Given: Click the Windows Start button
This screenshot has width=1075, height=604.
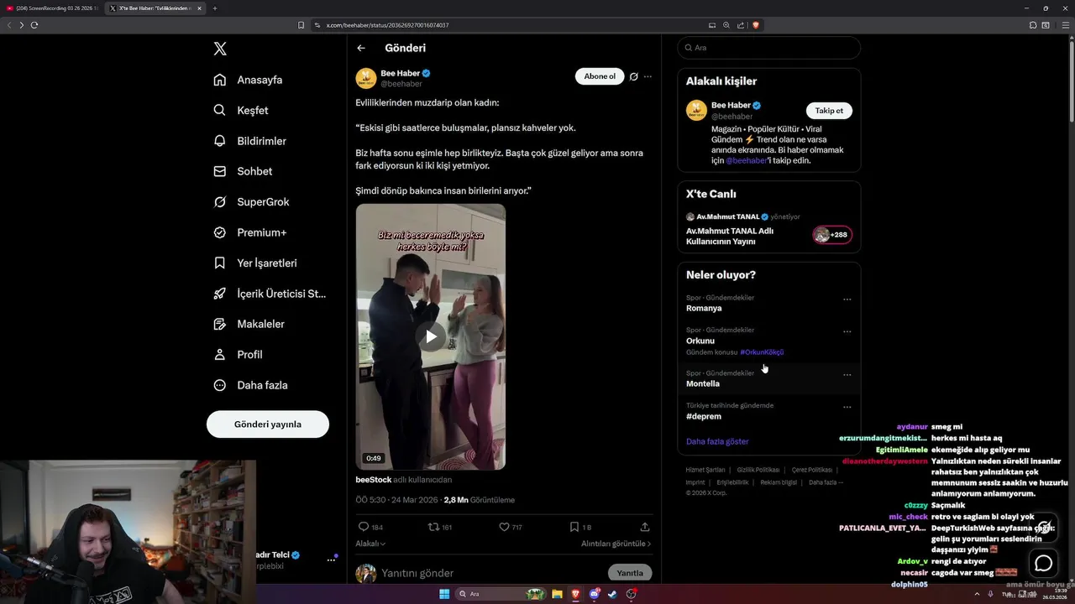Looking at the screenshot, I should (x=444, y=594).
